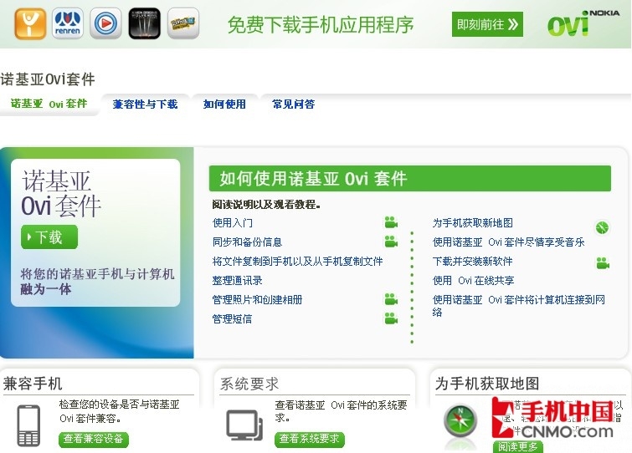Image resolution: width=632 pixels, height=453 pixels.
Task: Click the 免费下载手机应用程序 banner text
Action: [x=321, y=24]
